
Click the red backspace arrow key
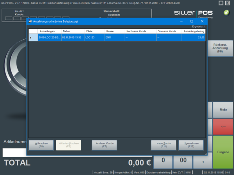tap(223, 126)
